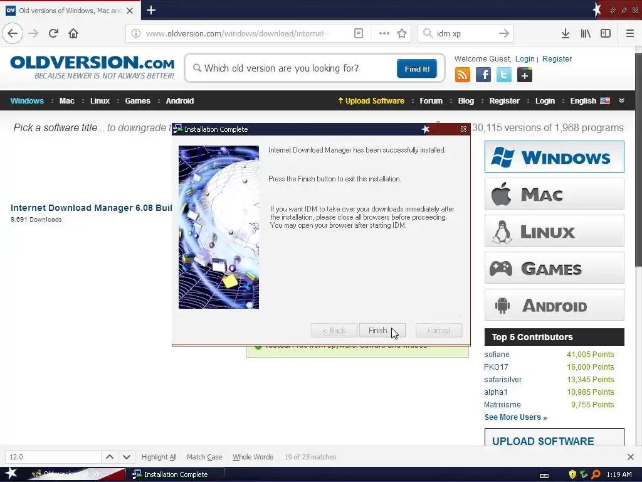Reload the current page
Image resolution: width=642 pixels, height=482 pixels.
point(53,33)
